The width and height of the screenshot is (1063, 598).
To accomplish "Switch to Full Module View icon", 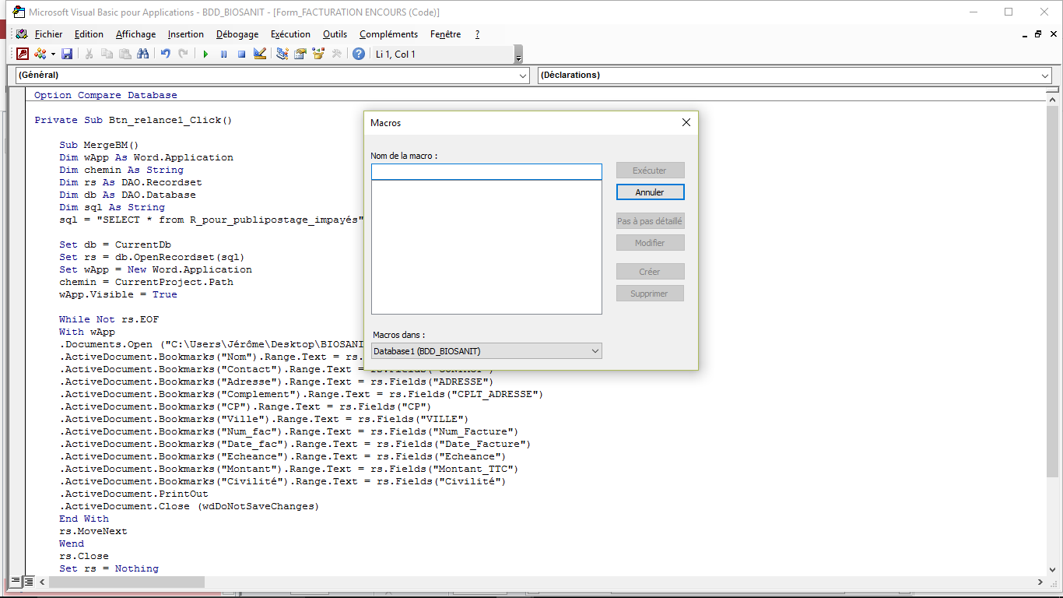I will [28, 582].
